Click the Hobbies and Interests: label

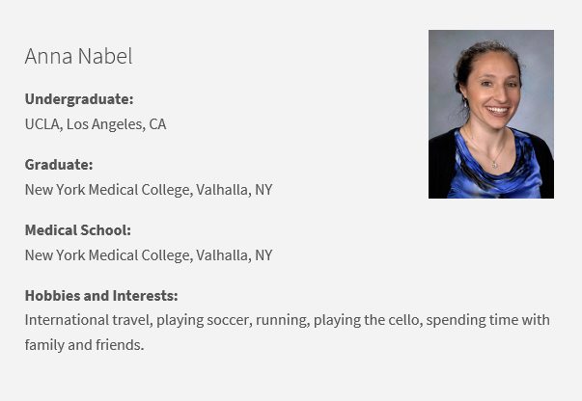pyautogui.click(x=100, y=295)
